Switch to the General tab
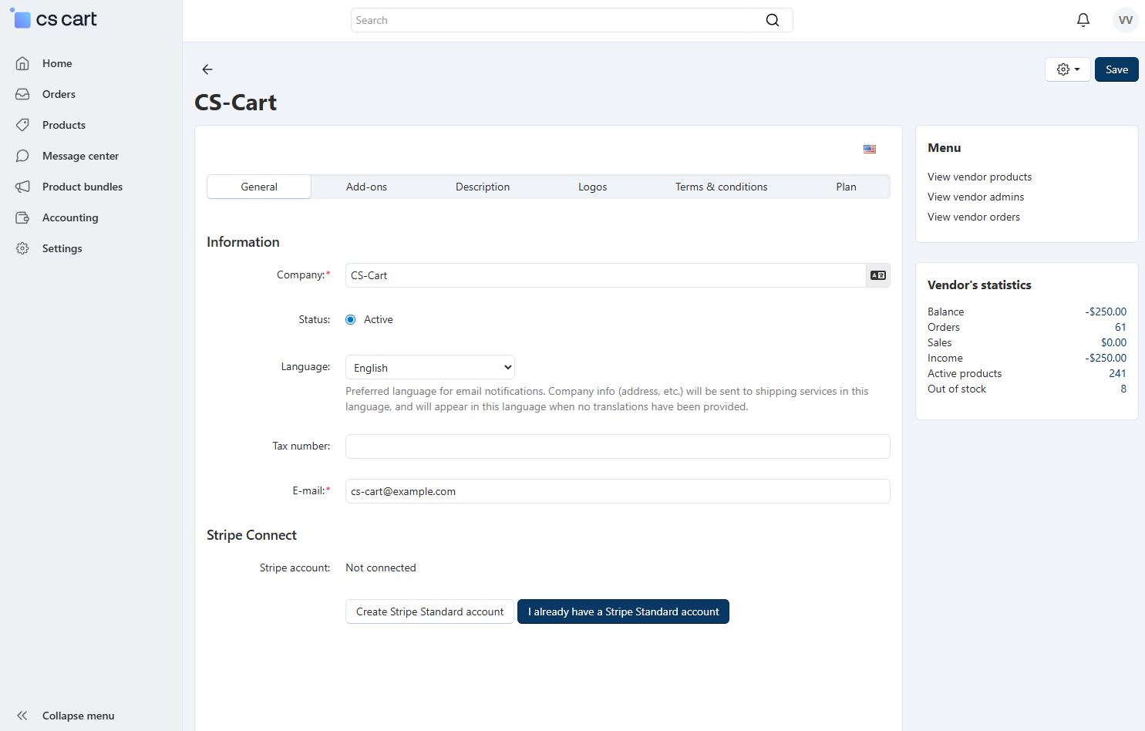The image size is (1145, 731). (259, 187)
